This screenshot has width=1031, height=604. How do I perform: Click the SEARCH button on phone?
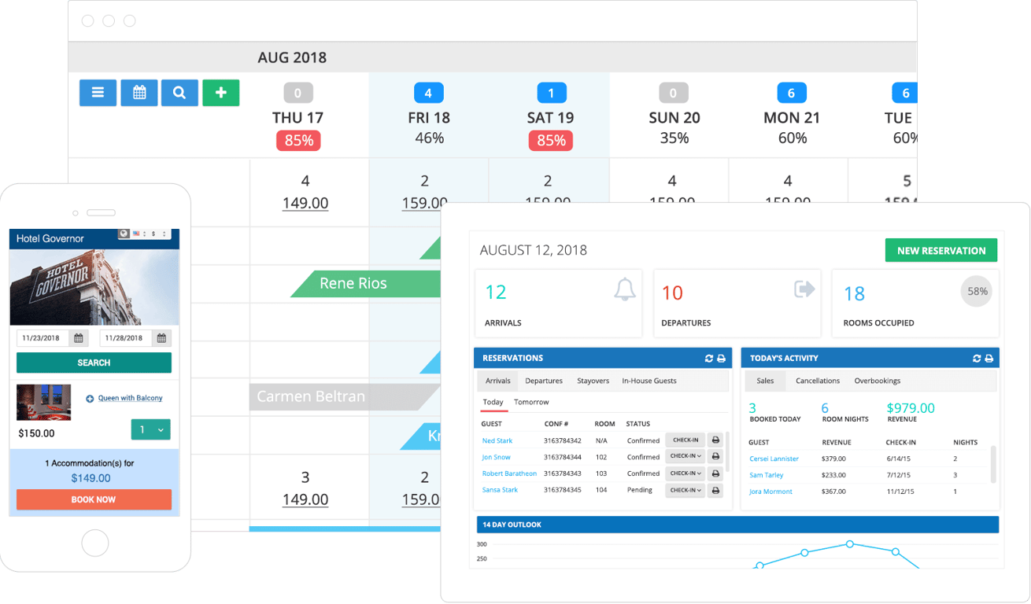click(x=94, y=363)
